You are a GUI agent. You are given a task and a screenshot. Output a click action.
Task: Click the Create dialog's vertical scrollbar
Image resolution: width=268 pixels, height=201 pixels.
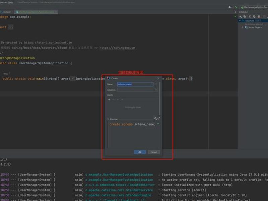click(160, 98)
